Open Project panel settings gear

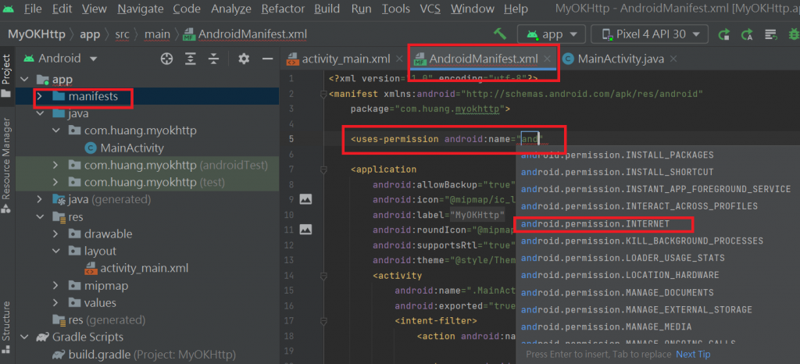[x=244, y=59]
